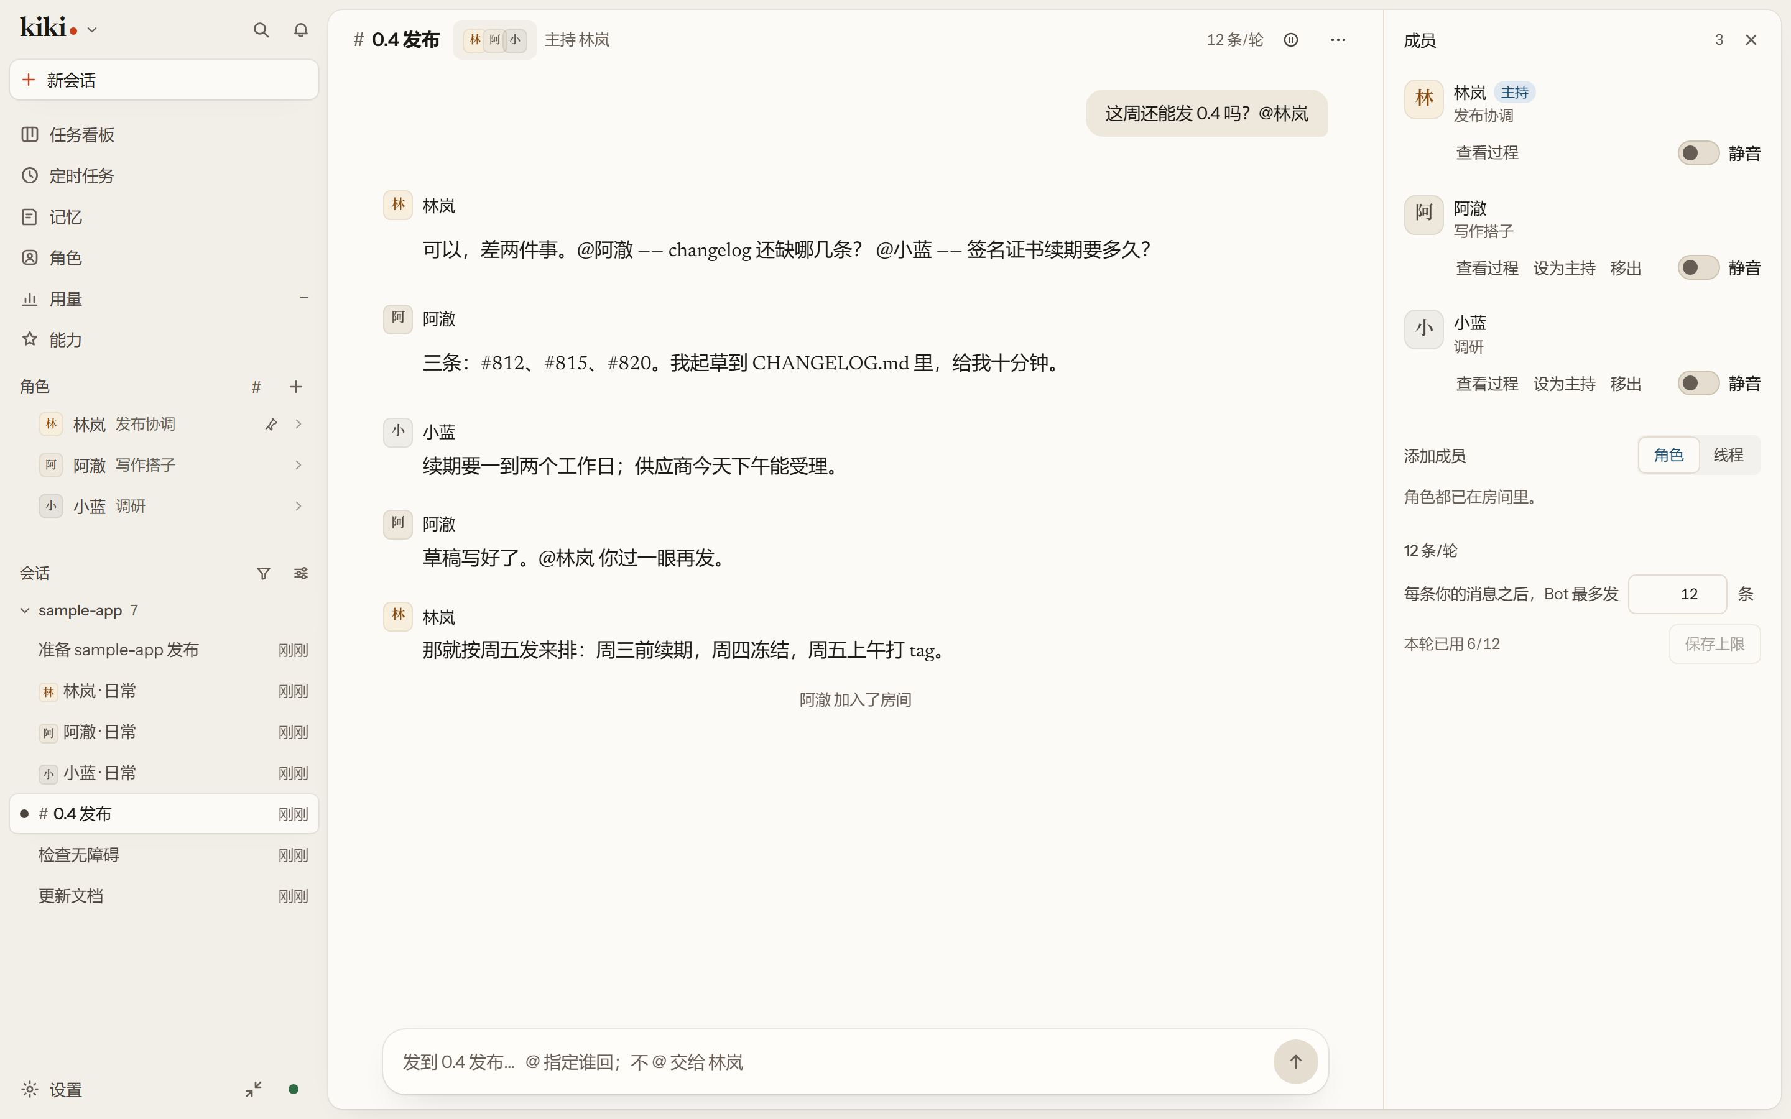
Task: Open 设置 at the sidebar bottom
Action: 52,1089
